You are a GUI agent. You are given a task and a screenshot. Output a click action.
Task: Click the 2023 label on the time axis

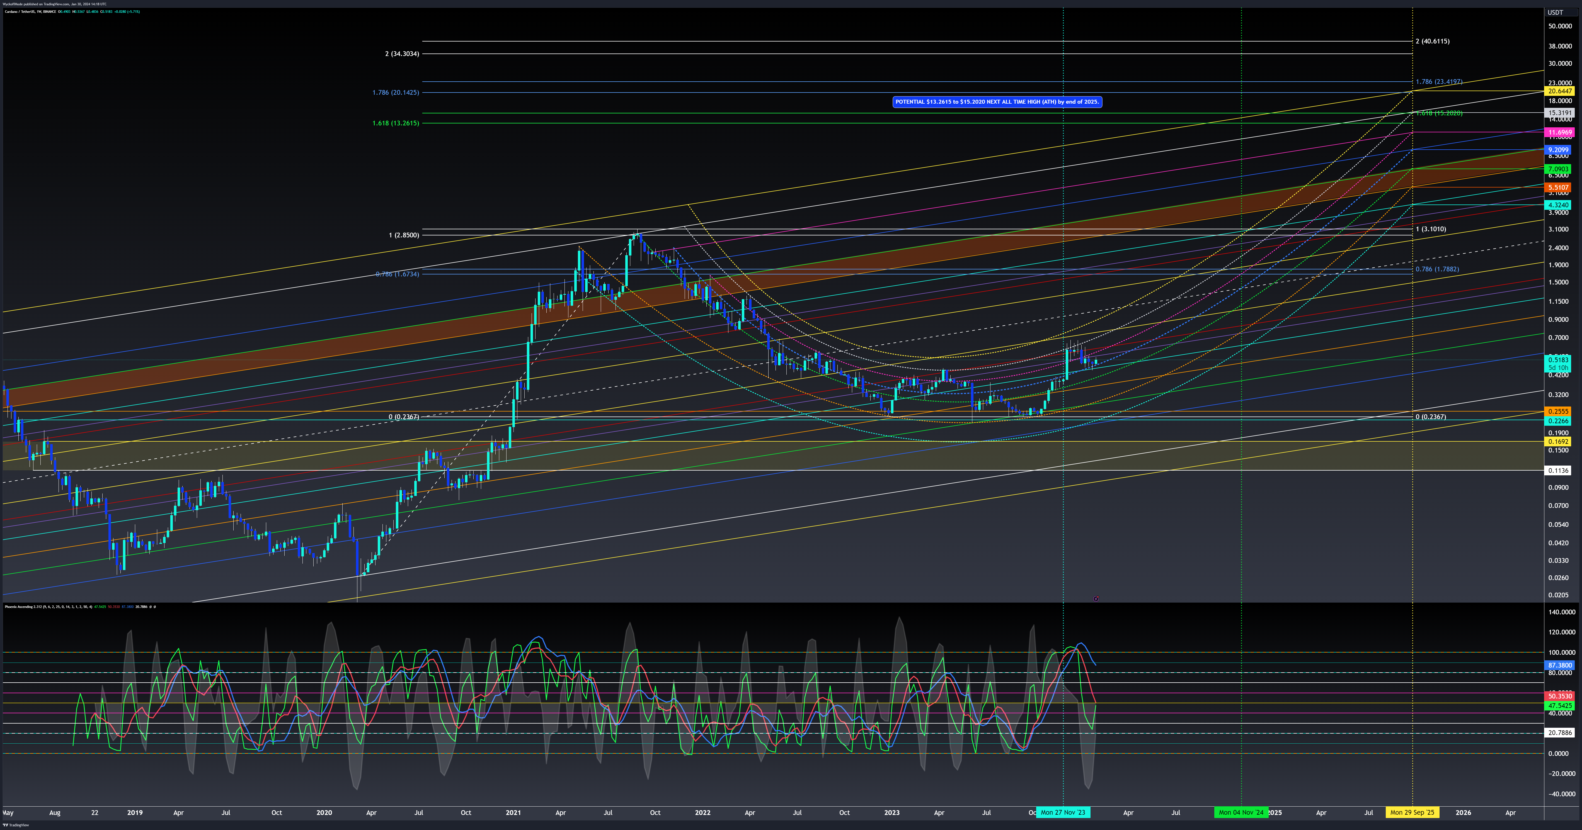click(892, 813)
